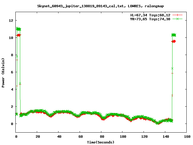Click the green YR legend line sample
The width and height of the screenshot is (193, 145).
(177, 19)
